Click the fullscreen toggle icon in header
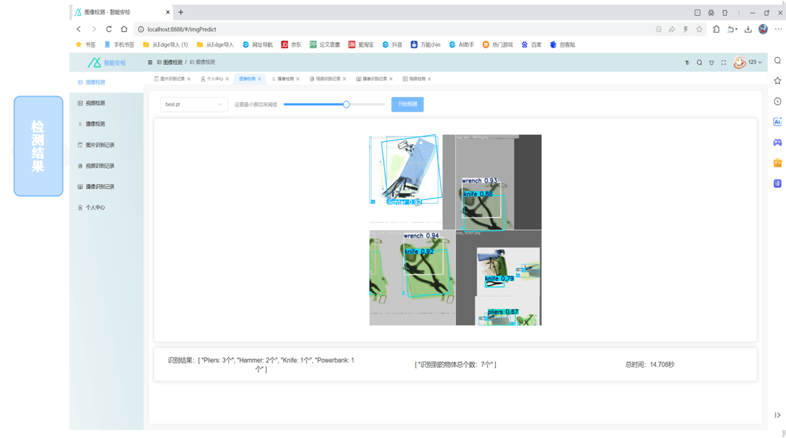 click(x=724, y=62)
